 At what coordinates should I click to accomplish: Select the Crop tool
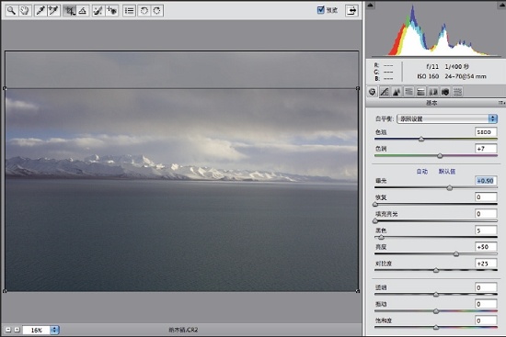pyautogui.click(x=69, y=11)
